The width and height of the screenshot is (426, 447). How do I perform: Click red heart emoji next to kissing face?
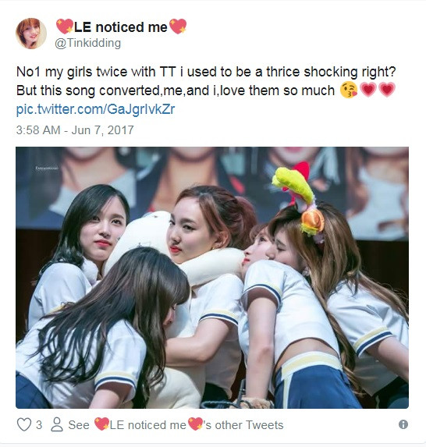click(x=368, y=90)
